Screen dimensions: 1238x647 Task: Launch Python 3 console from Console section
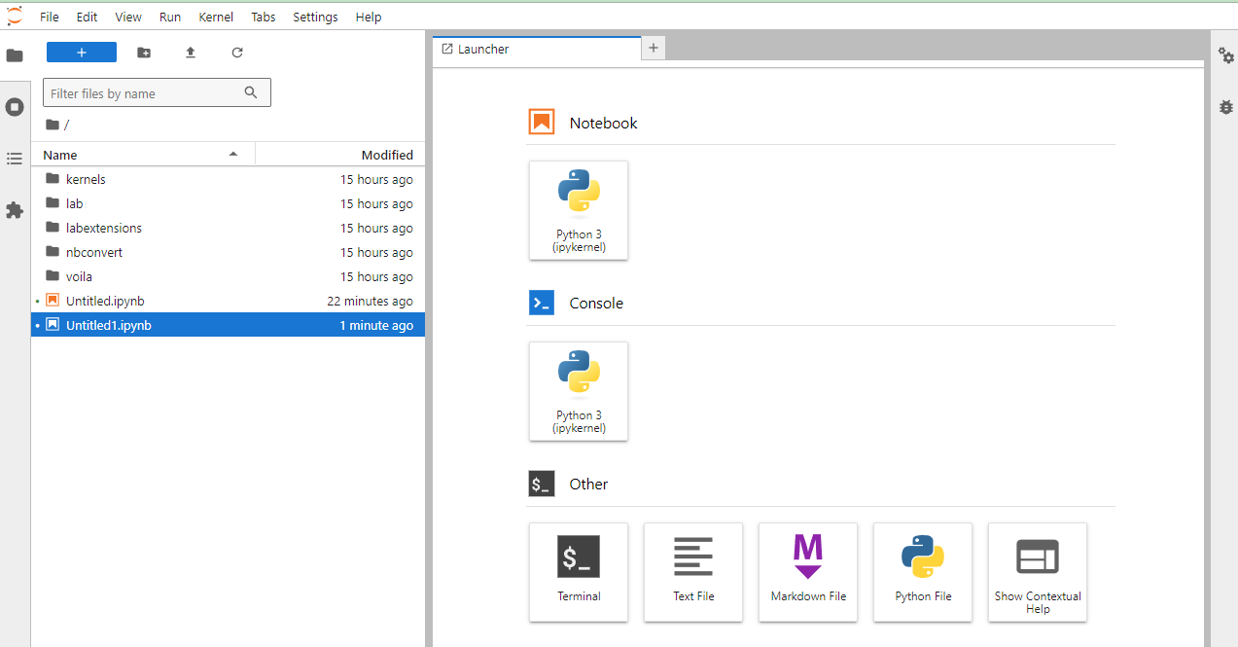(579, 391)
